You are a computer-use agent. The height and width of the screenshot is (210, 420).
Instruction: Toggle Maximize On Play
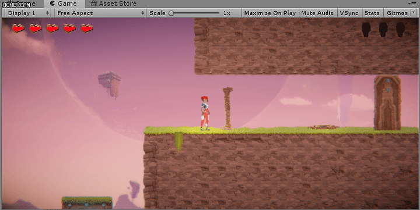click(270, 13)
